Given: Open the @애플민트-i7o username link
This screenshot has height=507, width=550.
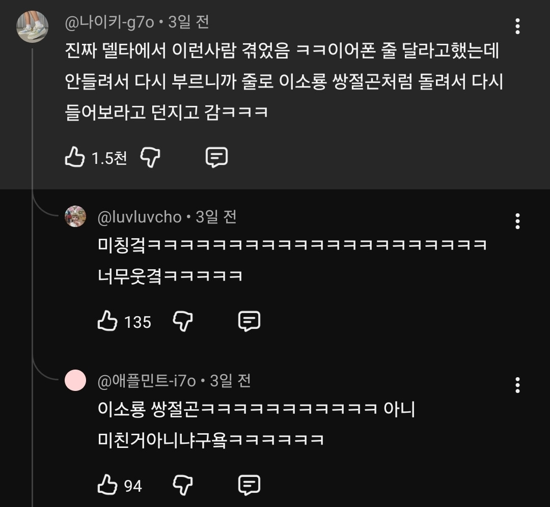Looking at the screenshot, I should click(x=147, y=381).
